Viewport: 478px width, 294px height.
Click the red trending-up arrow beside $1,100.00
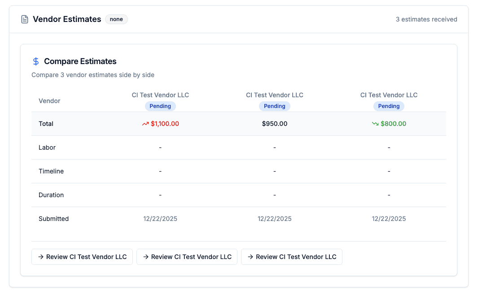click(145, 124)
